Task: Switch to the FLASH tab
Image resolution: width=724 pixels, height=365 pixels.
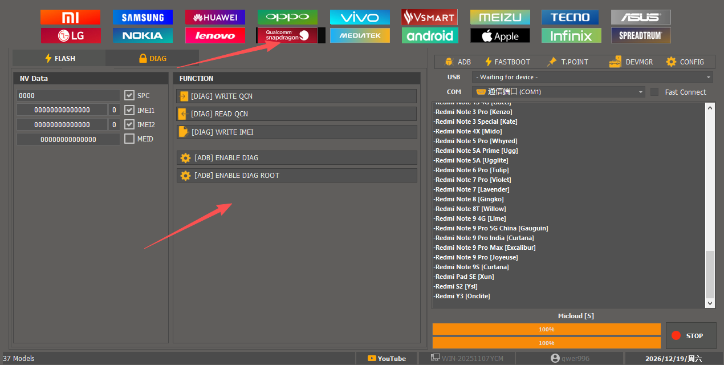Action: pos(60,58)
